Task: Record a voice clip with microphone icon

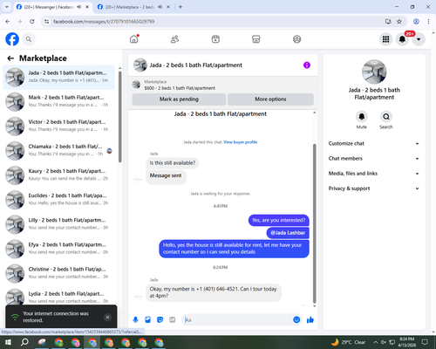Action: pyautogui.click(x=135, y=320)
